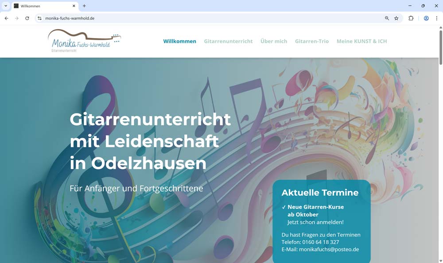Open the Chrome profile avatar icon
The image size is (443, 263).
tap(426, 18)
